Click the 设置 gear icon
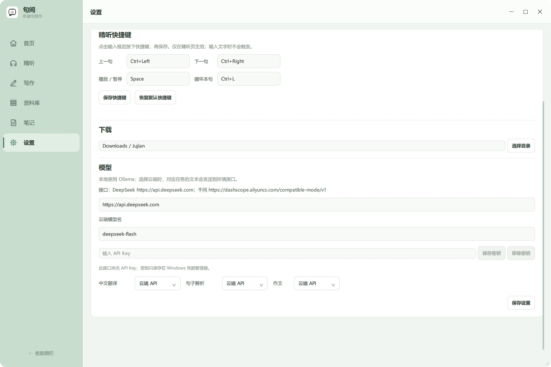The image size is (551, 367). [13, 143]
